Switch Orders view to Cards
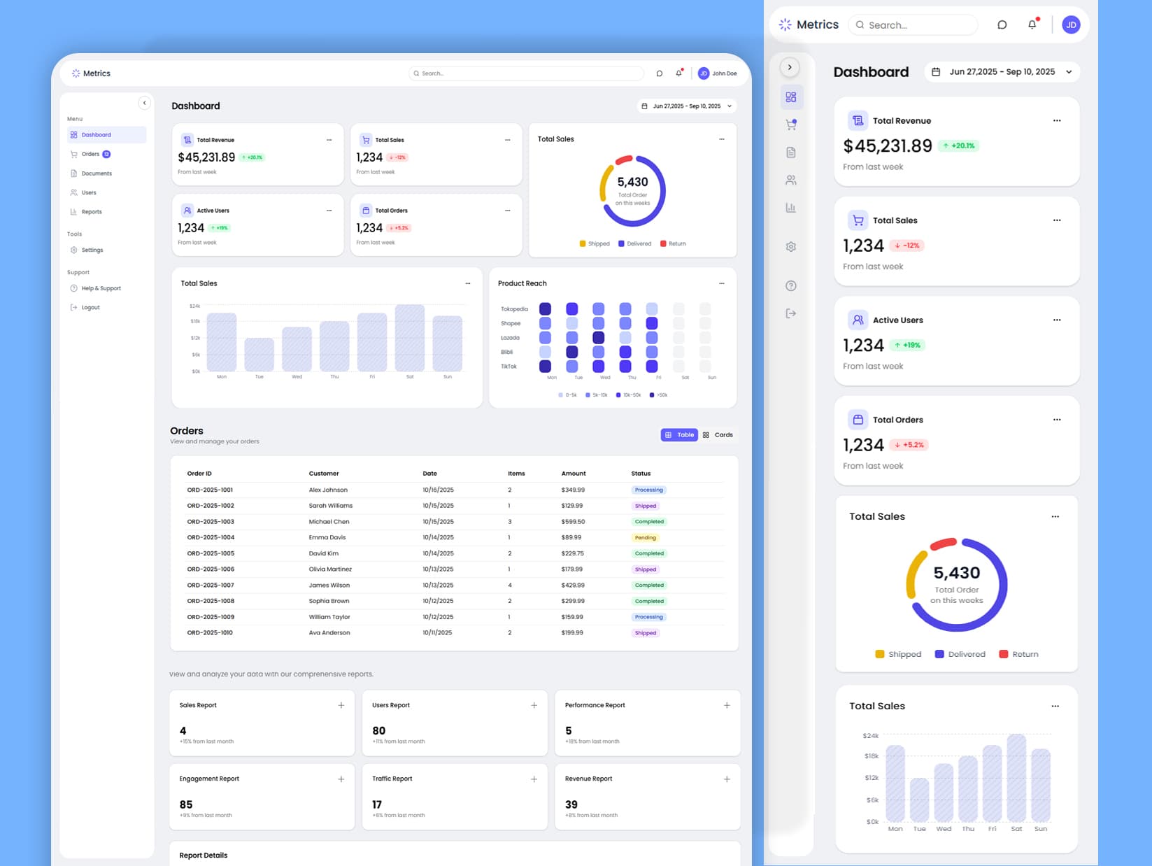 [x=719, y=434]
